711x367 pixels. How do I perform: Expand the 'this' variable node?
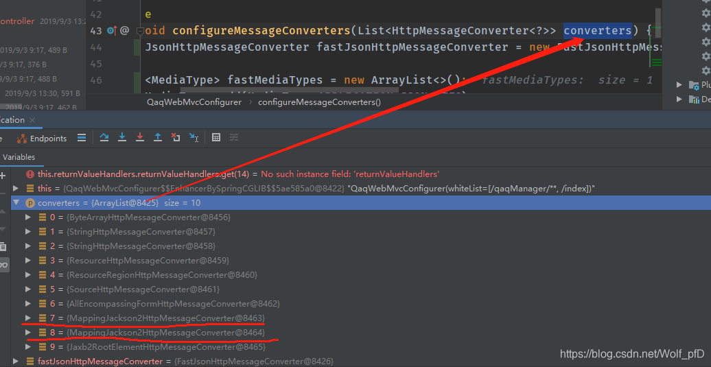point(16,189)
